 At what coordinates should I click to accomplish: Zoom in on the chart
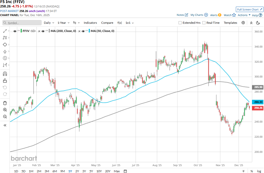coord(5,110)
